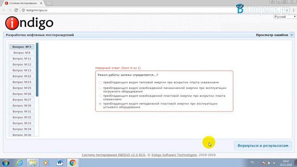
Task: Pick the освобожденной пластовой энергии radio
Action: click(x=100, y=96)
